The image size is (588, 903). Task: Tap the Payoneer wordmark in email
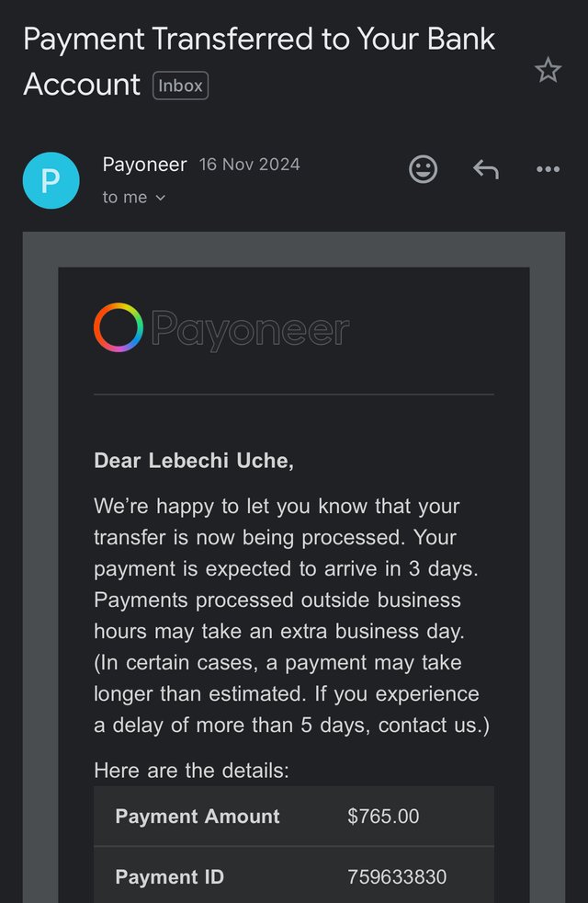point(250,329)
